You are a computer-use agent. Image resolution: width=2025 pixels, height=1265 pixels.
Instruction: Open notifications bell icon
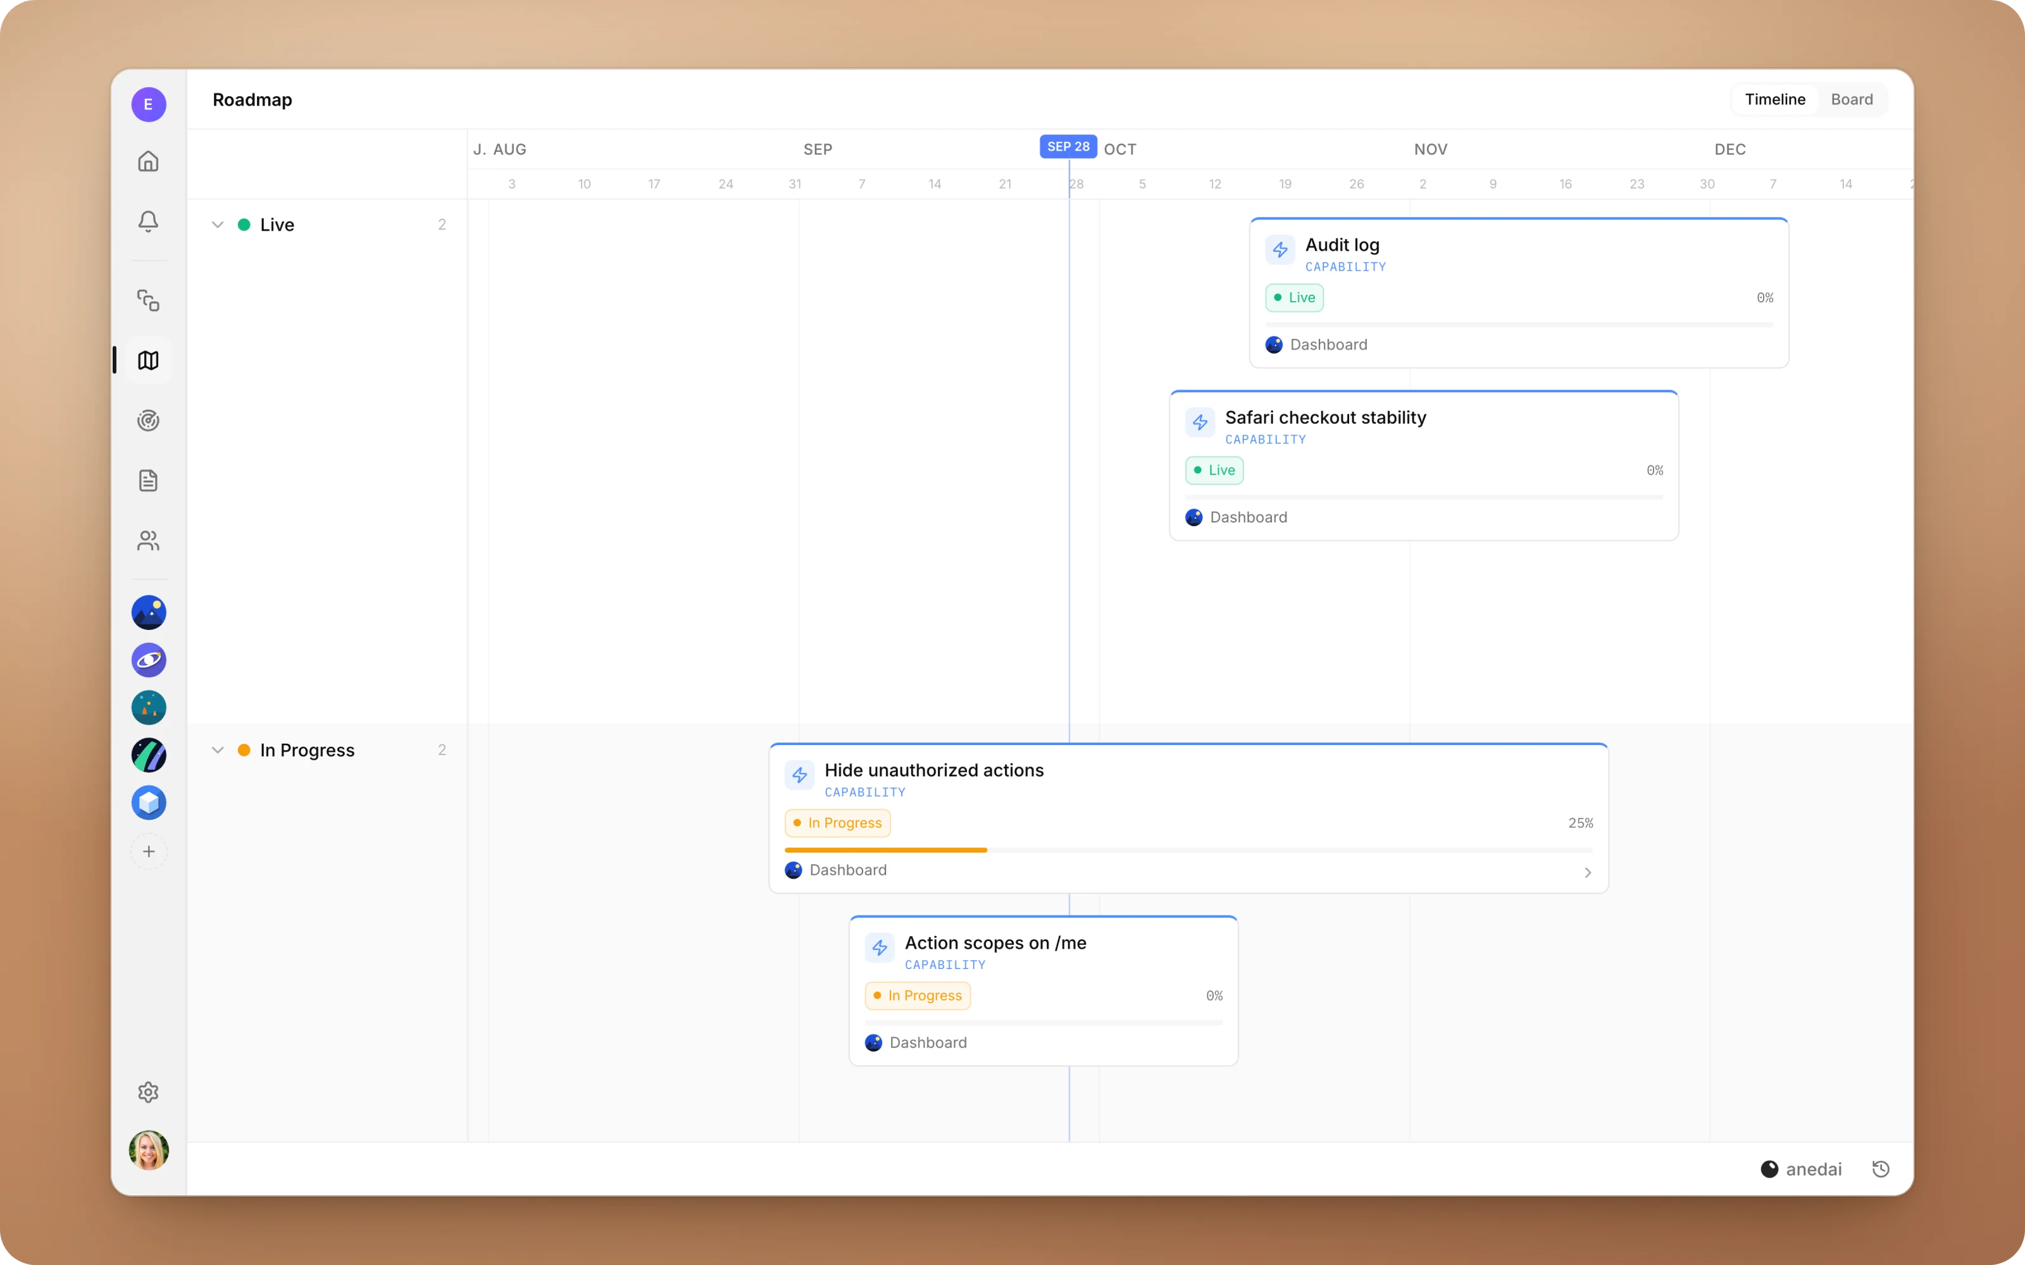(x=148, y=221)
